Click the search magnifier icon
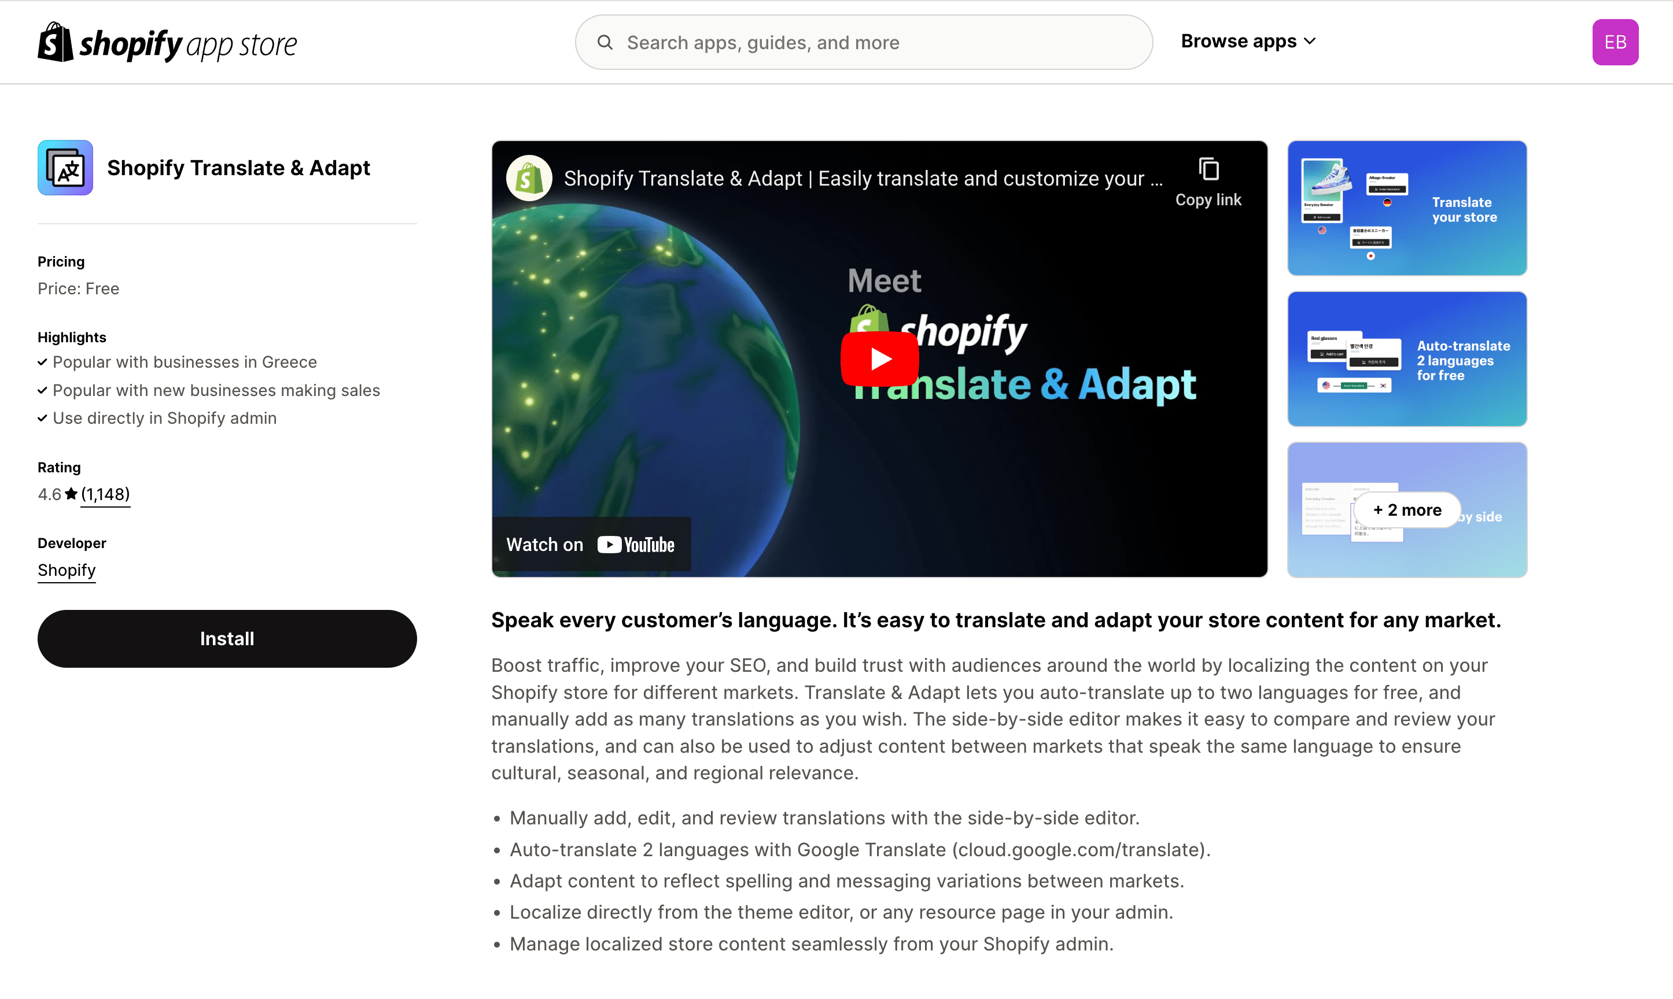The height and width of the screenshot is (999, 1673). pyautogui.click(x=607, y=42)
